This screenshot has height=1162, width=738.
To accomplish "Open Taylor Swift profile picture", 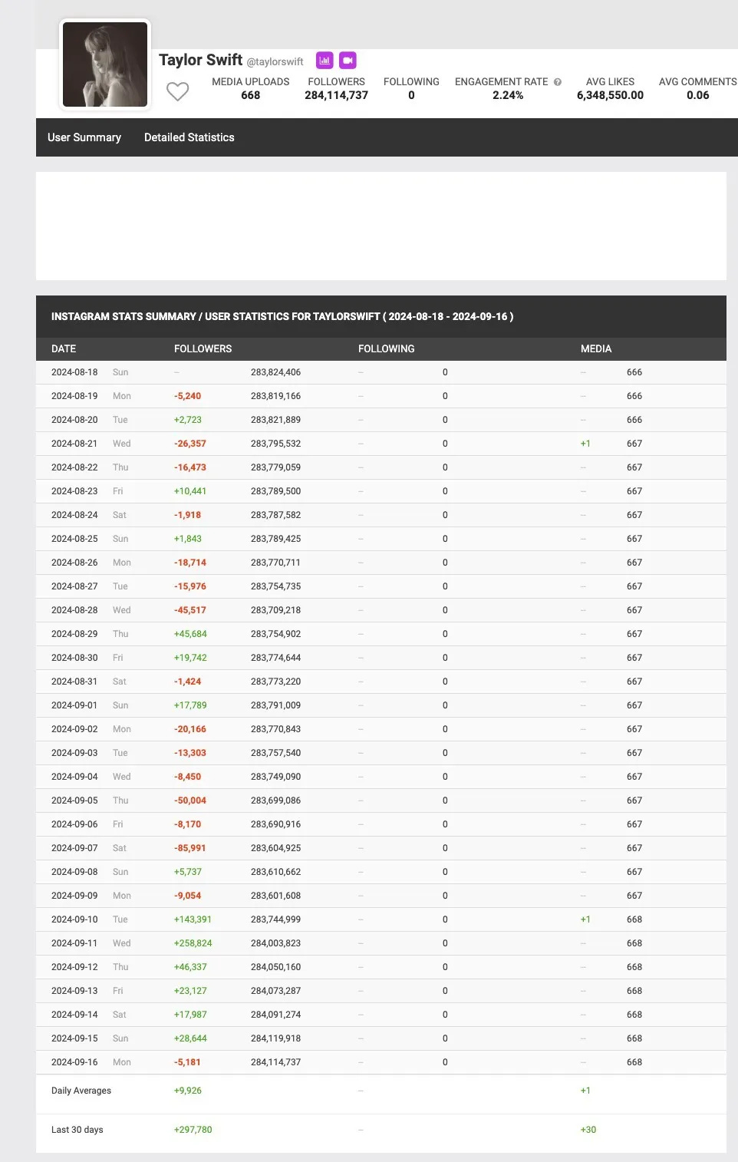I will pyautogui.click(x=105, y=64).
